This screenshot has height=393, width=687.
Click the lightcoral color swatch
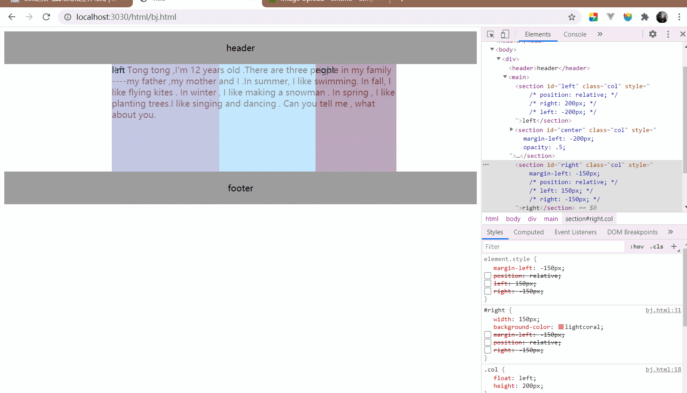(561, 327)
